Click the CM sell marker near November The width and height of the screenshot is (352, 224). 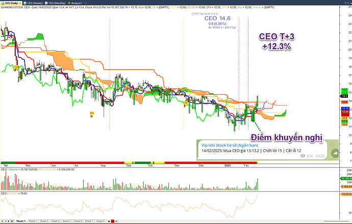(185, 103)
